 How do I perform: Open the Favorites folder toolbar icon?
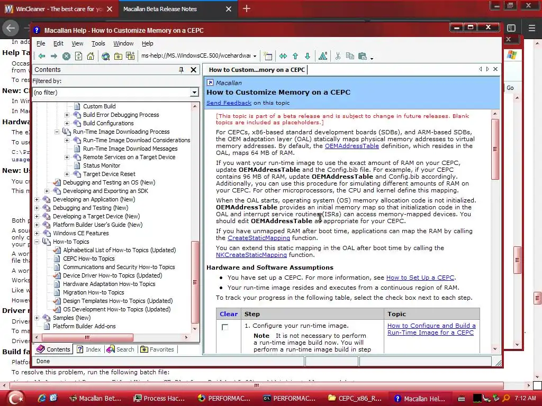coord(118,56)
